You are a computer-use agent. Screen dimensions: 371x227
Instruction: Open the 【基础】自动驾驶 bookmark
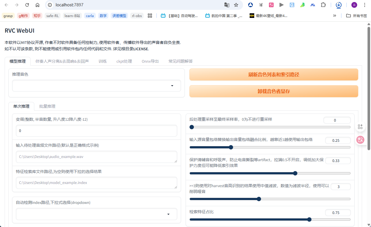179,16
